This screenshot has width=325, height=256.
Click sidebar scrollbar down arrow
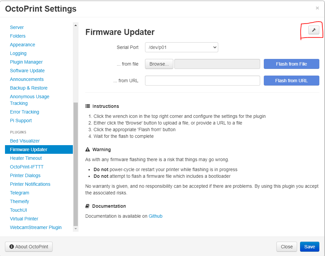pyautogui.click(x=76, y=229)
